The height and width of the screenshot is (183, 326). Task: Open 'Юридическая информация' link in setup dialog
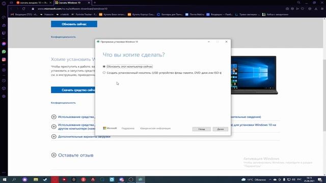pyautogui.click(x=155, y=129)
